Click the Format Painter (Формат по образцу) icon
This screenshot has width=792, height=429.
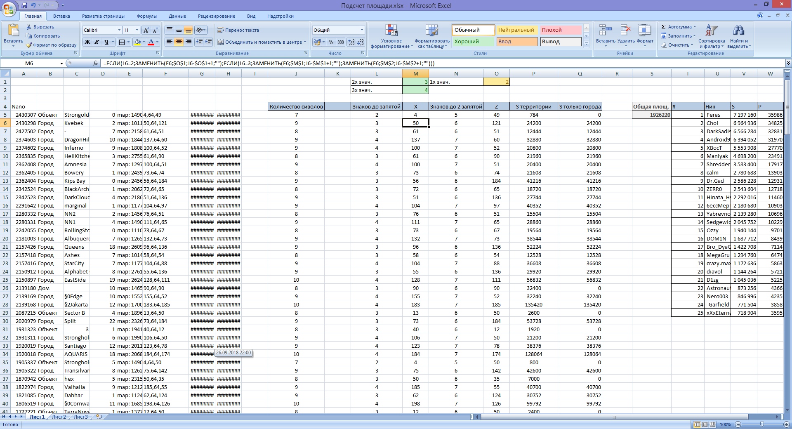pos(29,45)
